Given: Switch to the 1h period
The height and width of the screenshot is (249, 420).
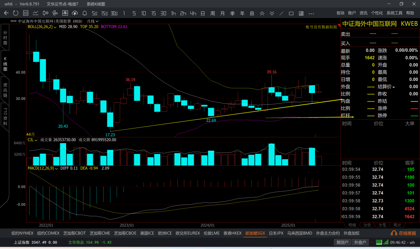Looking at the screenshot, I should pos(173,13).
